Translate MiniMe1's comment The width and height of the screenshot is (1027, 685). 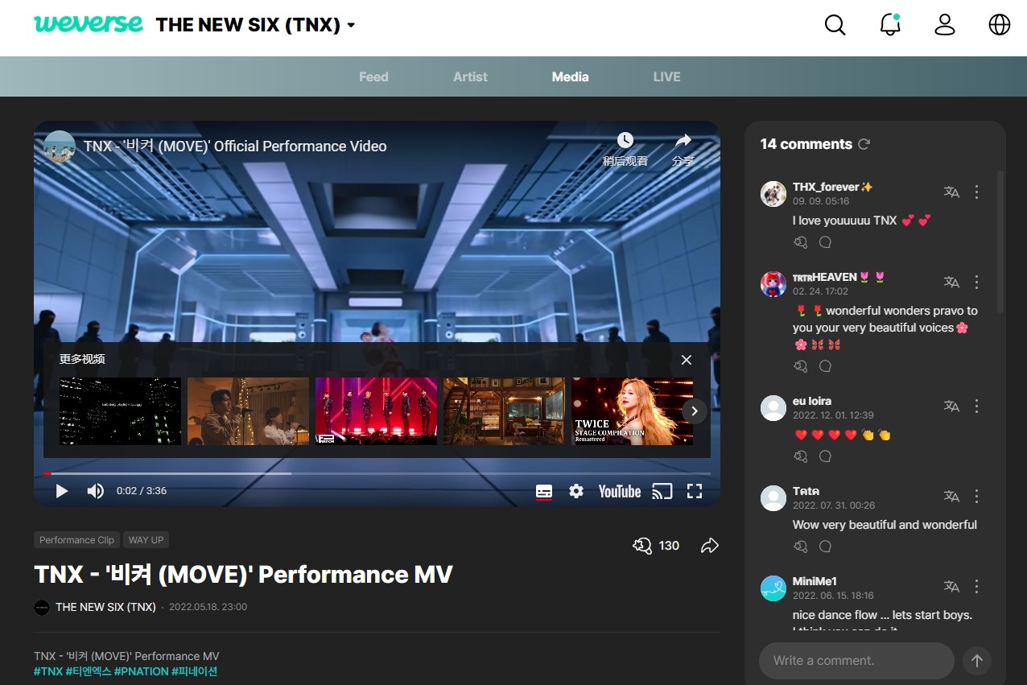(x=951, y=586)
